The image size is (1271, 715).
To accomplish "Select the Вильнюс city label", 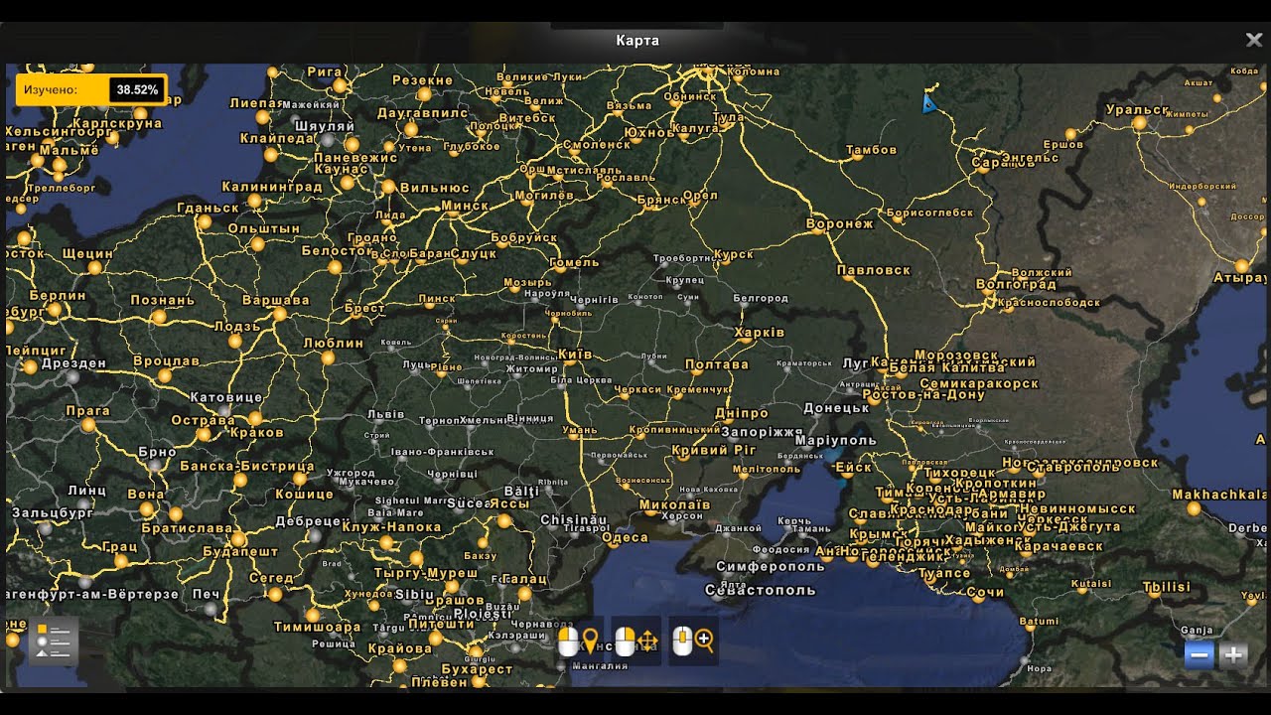I will 435,188.
